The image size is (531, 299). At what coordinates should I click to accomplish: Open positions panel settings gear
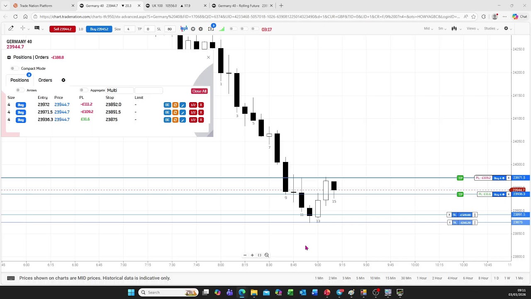[63, 80]
